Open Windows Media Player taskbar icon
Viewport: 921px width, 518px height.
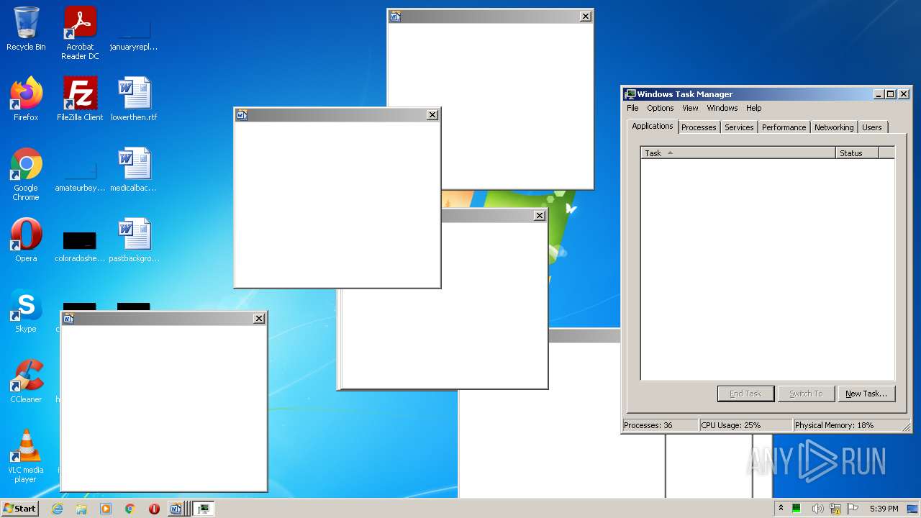coord(106,509)
